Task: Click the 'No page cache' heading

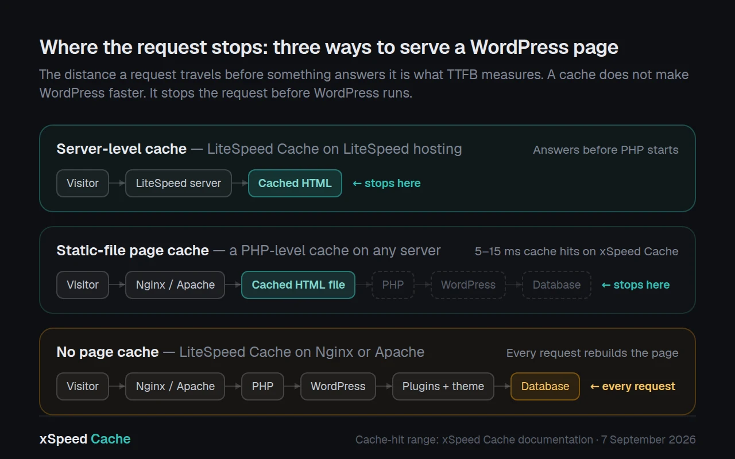Action: tap(108, 352)
